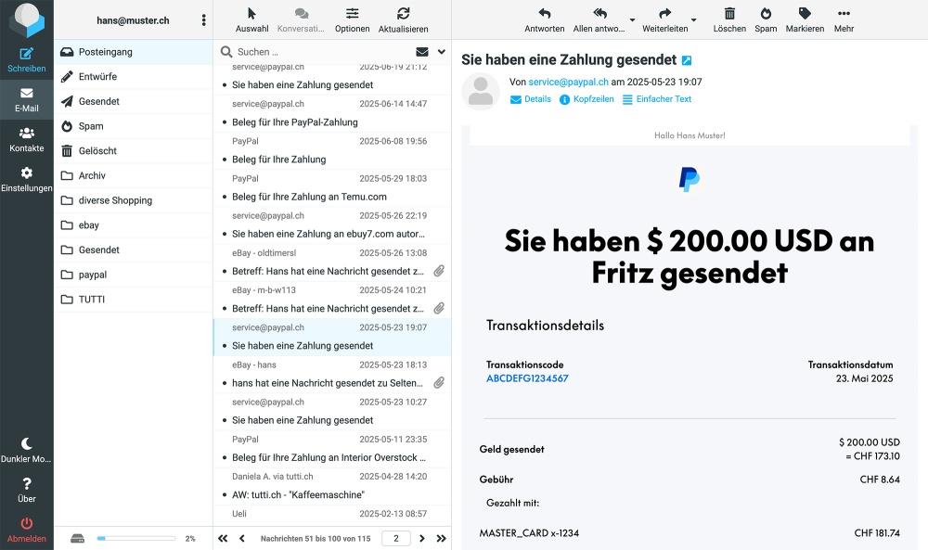Open Interior Overstock payment message
The image size is (928, 550).
[332, 448]
